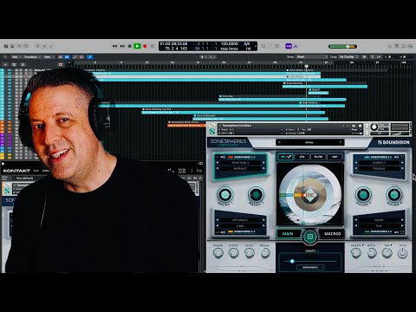Toggle Cycle mode in the transport
Viewport: 416px width, 312px height.
coord(153,46)
